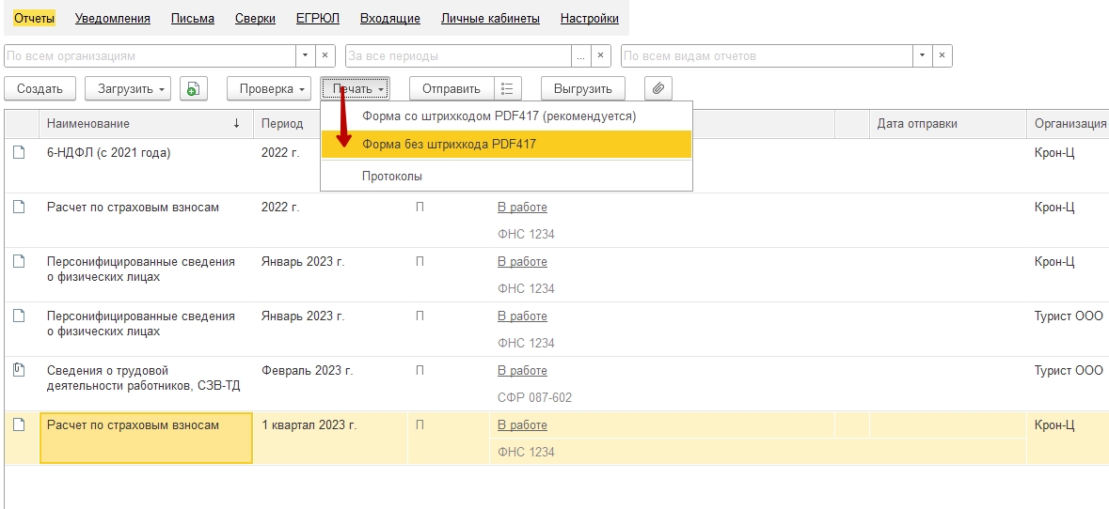Open the Проверка dropdown button
The height and width of the screenshot is (509, 1109).
269,89
